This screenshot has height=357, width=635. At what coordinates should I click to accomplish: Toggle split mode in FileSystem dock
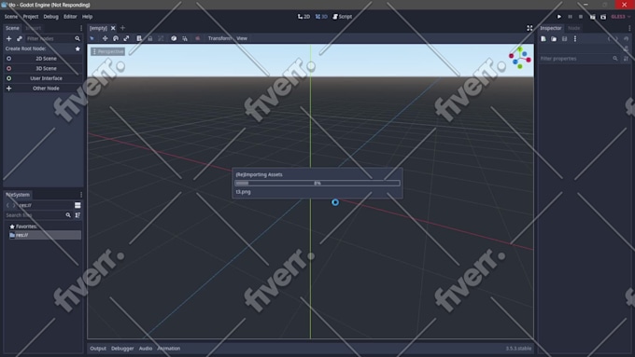[78, 205]
